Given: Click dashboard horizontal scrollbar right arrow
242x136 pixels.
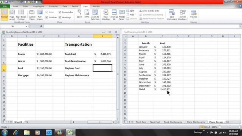Looking at the screenshot, I should click(113, 122).
